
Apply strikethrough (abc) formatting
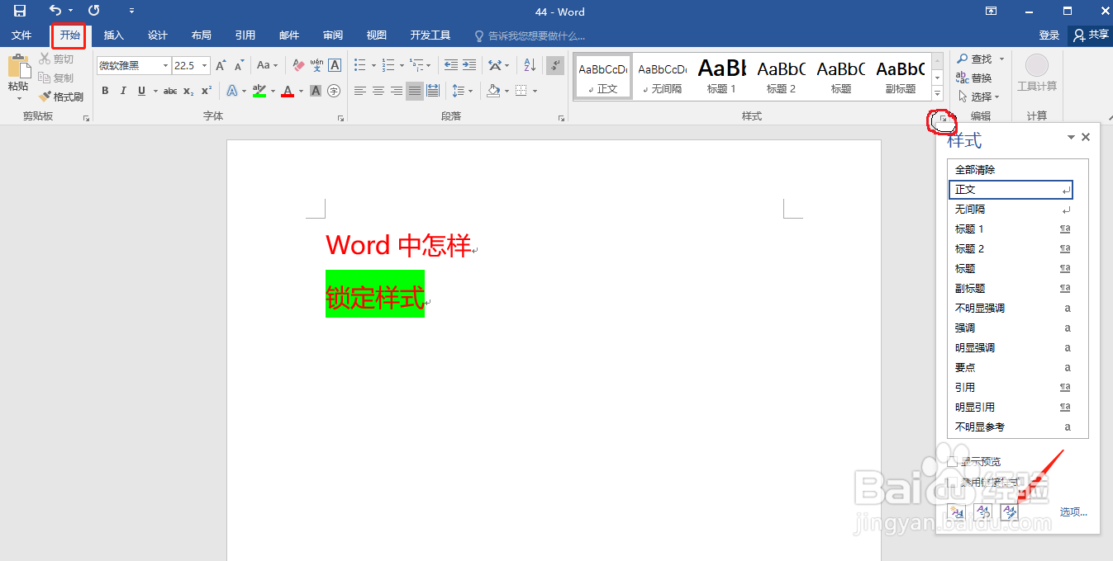tap(170, 91)
